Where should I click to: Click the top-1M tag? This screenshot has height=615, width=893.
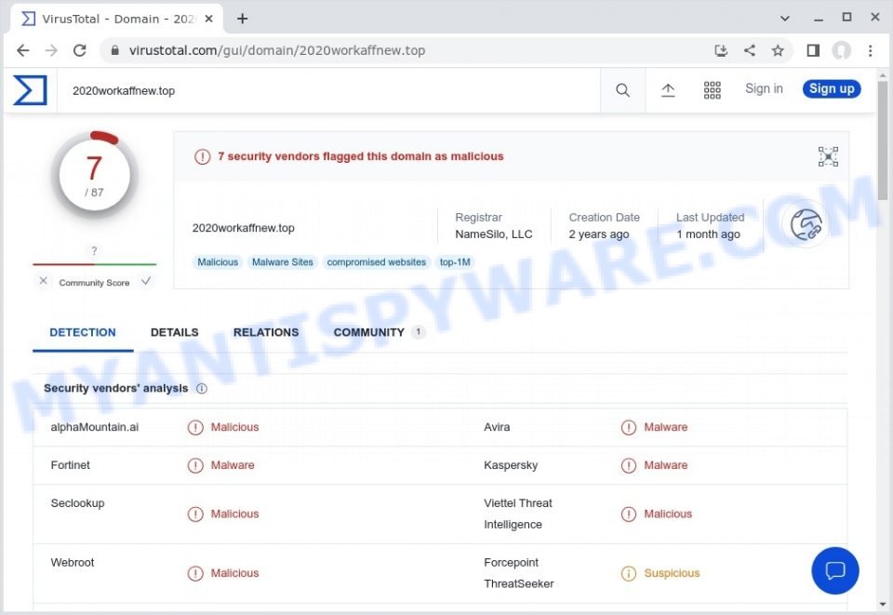pyautogui.click(x=455, y=262)
